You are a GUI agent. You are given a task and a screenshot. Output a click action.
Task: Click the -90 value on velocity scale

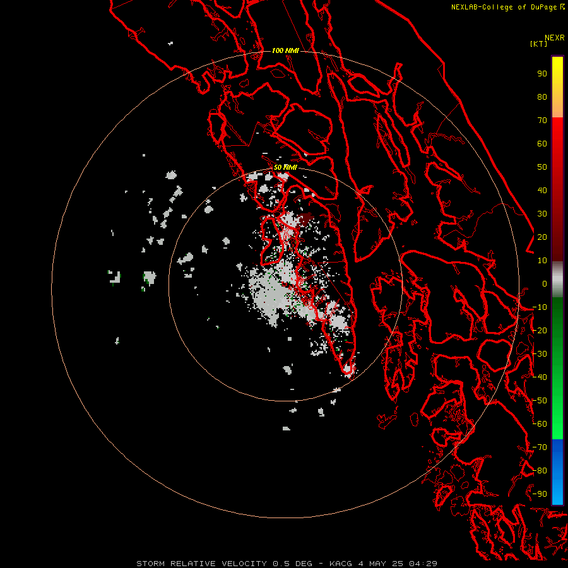(540, 494)
